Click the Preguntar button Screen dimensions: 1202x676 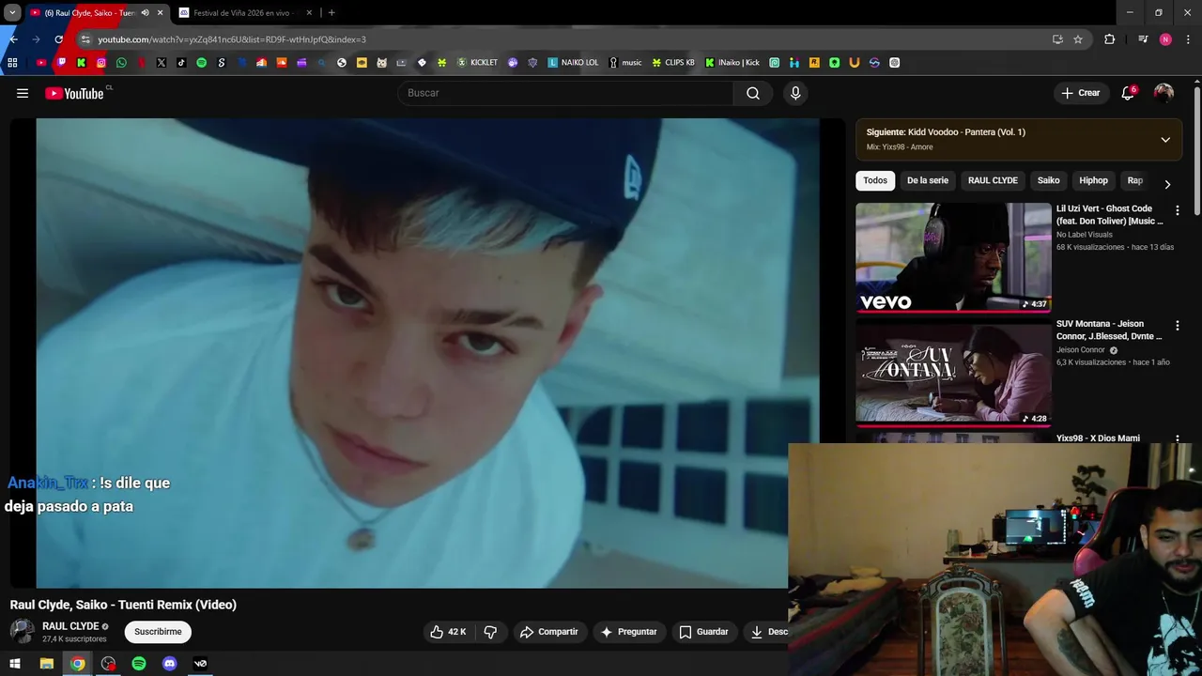(x=628, y=632)
